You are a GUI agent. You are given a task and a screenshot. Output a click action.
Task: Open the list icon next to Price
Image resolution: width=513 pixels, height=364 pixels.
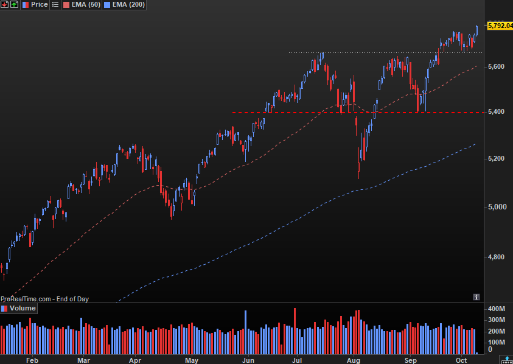click(55, 5)
